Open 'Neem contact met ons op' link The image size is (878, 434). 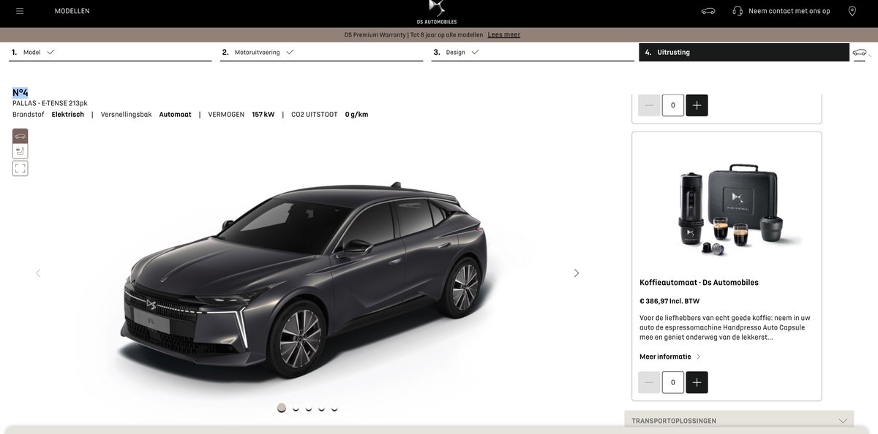789,11
